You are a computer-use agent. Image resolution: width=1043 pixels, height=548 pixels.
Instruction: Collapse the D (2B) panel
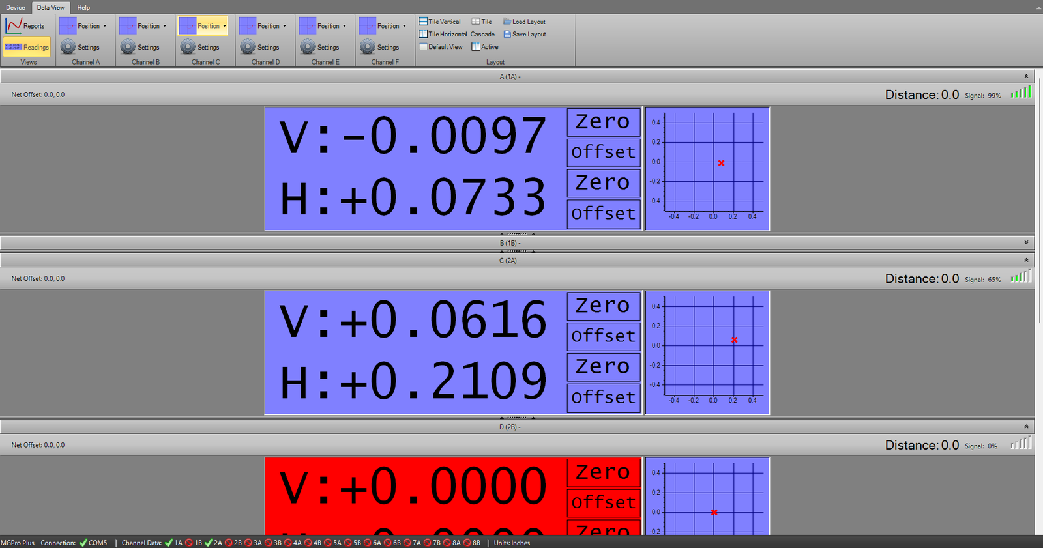pyautogui.click(x=1026, y=427)
